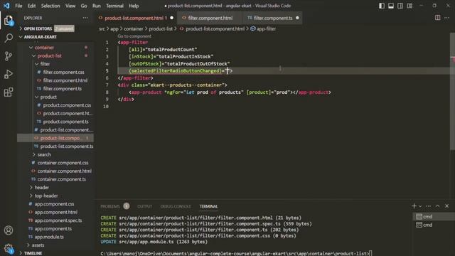Expand the Timeline section

pyautogui.click(x=33, y=253)
